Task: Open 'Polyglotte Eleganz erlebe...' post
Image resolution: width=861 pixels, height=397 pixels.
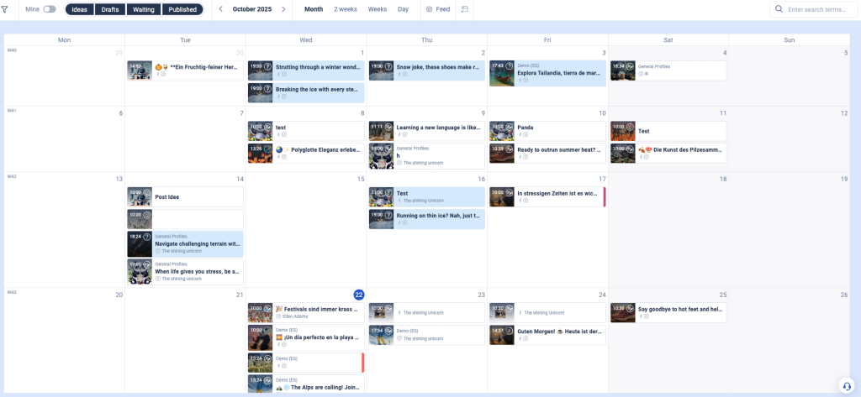Action: click(x=306, y=153)
